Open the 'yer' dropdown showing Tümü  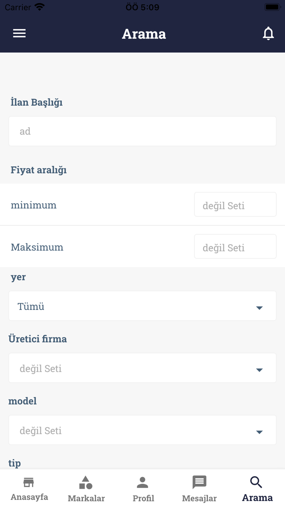(142, 306)
